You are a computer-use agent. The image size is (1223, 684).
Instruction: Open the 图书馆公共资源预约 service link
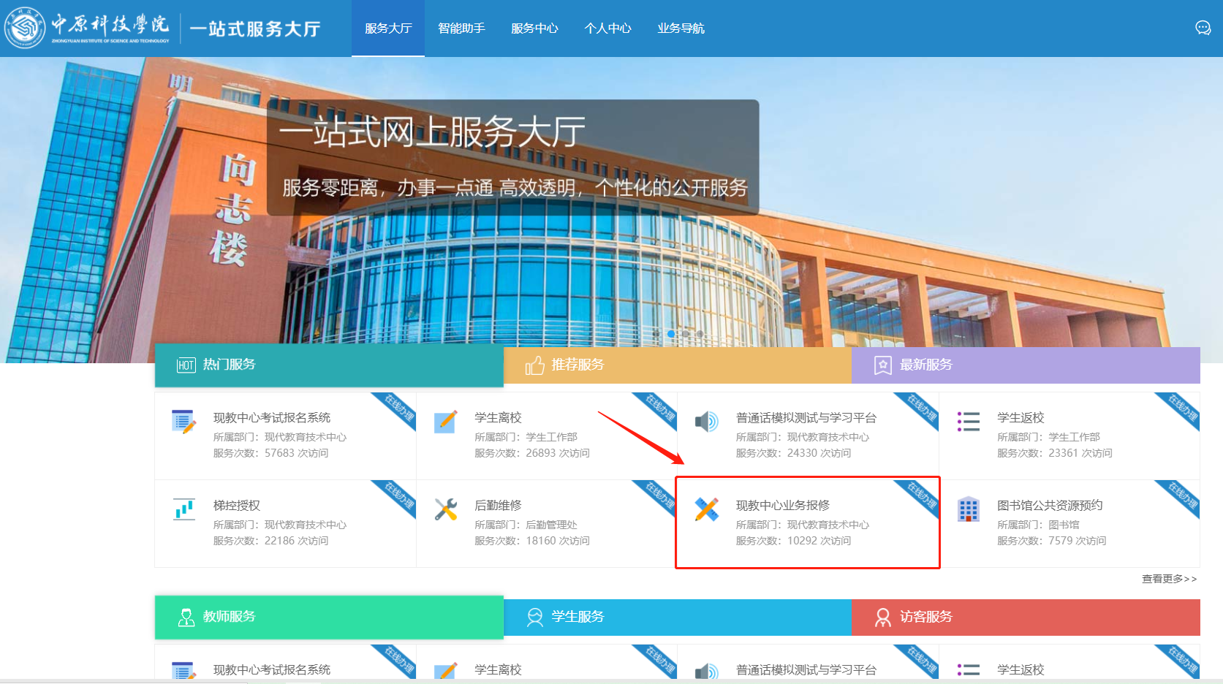pyautogui.click(x=1050, y=505)
